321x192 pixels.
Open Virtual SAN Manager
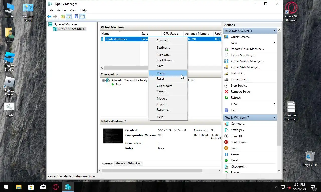[x=246, y=67]
